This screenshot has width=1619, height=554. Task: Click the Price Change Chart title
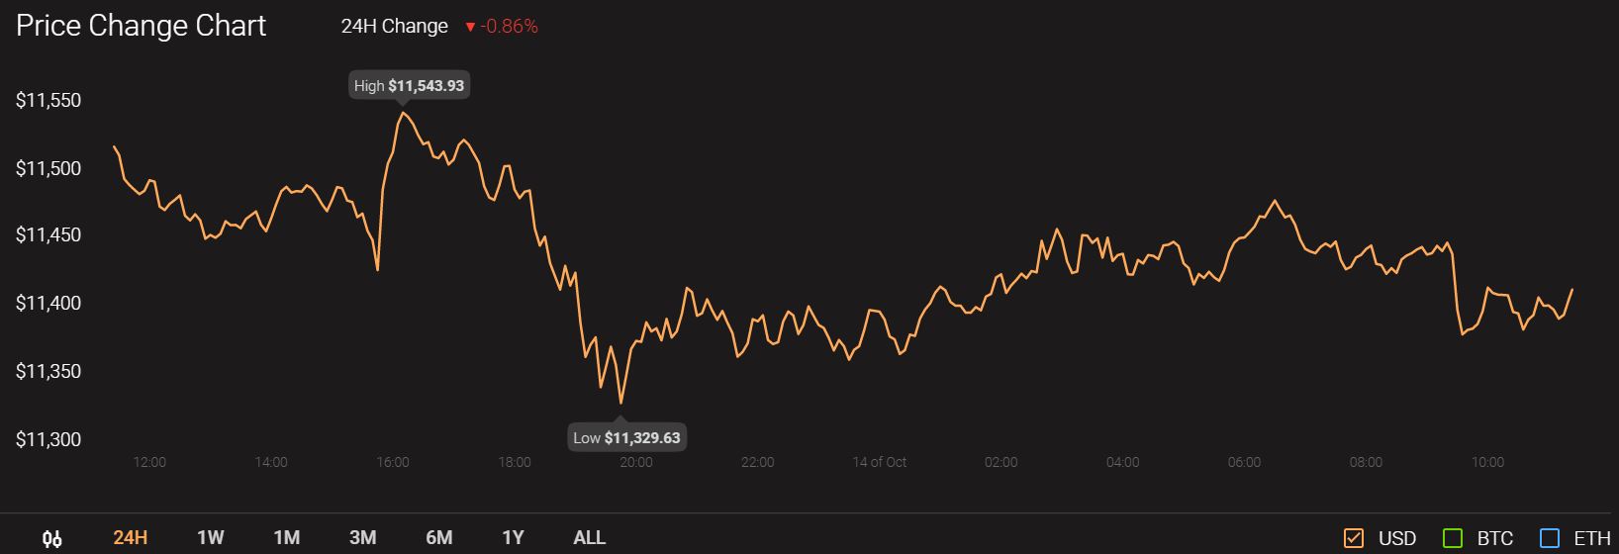141,26
